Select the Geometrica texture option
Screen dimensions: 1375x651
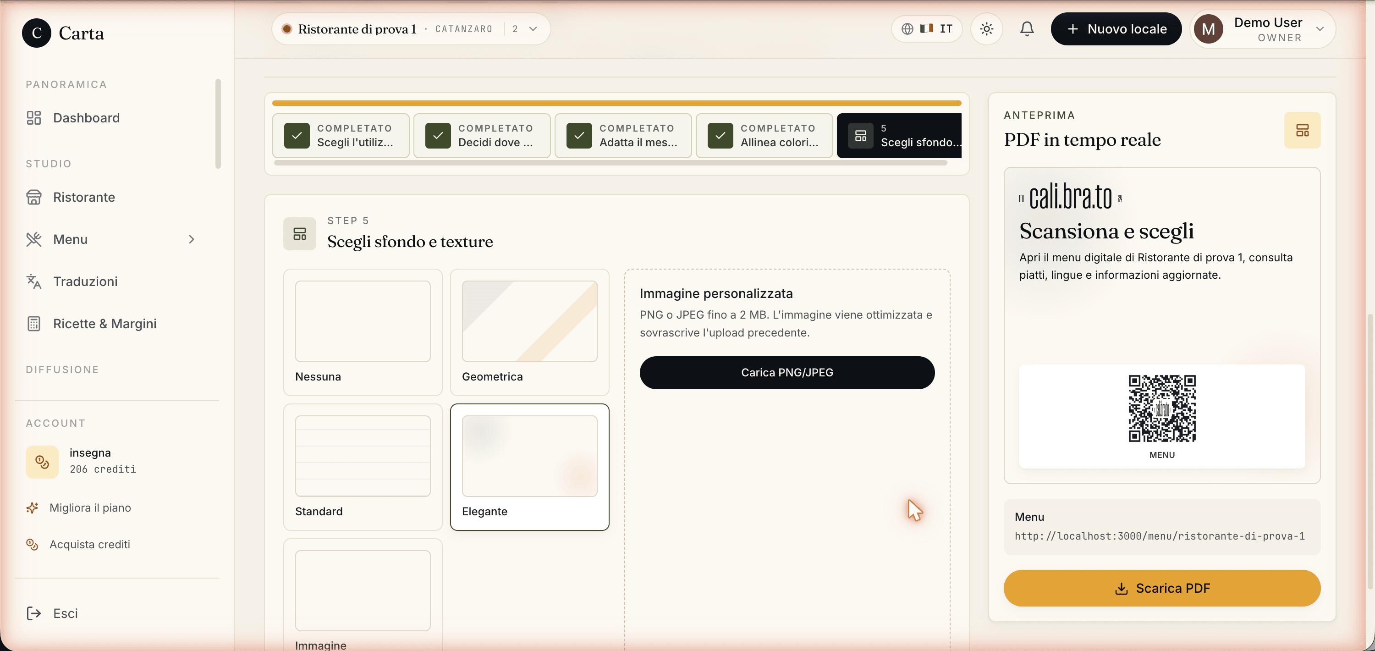529,332
